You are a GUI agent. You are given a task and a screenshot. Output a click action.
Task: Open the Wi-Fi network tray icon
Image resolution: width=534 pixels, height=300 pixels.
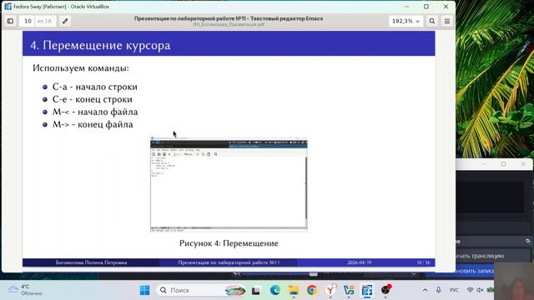point(471,290)
